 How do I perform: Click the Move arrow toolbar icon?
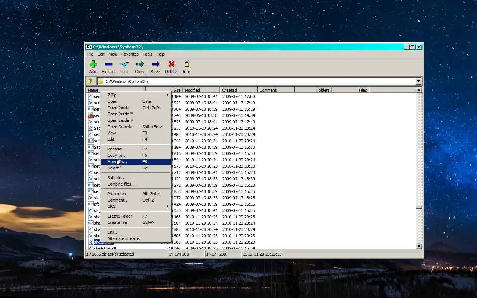pyautogui.click(x=155, y=64)
